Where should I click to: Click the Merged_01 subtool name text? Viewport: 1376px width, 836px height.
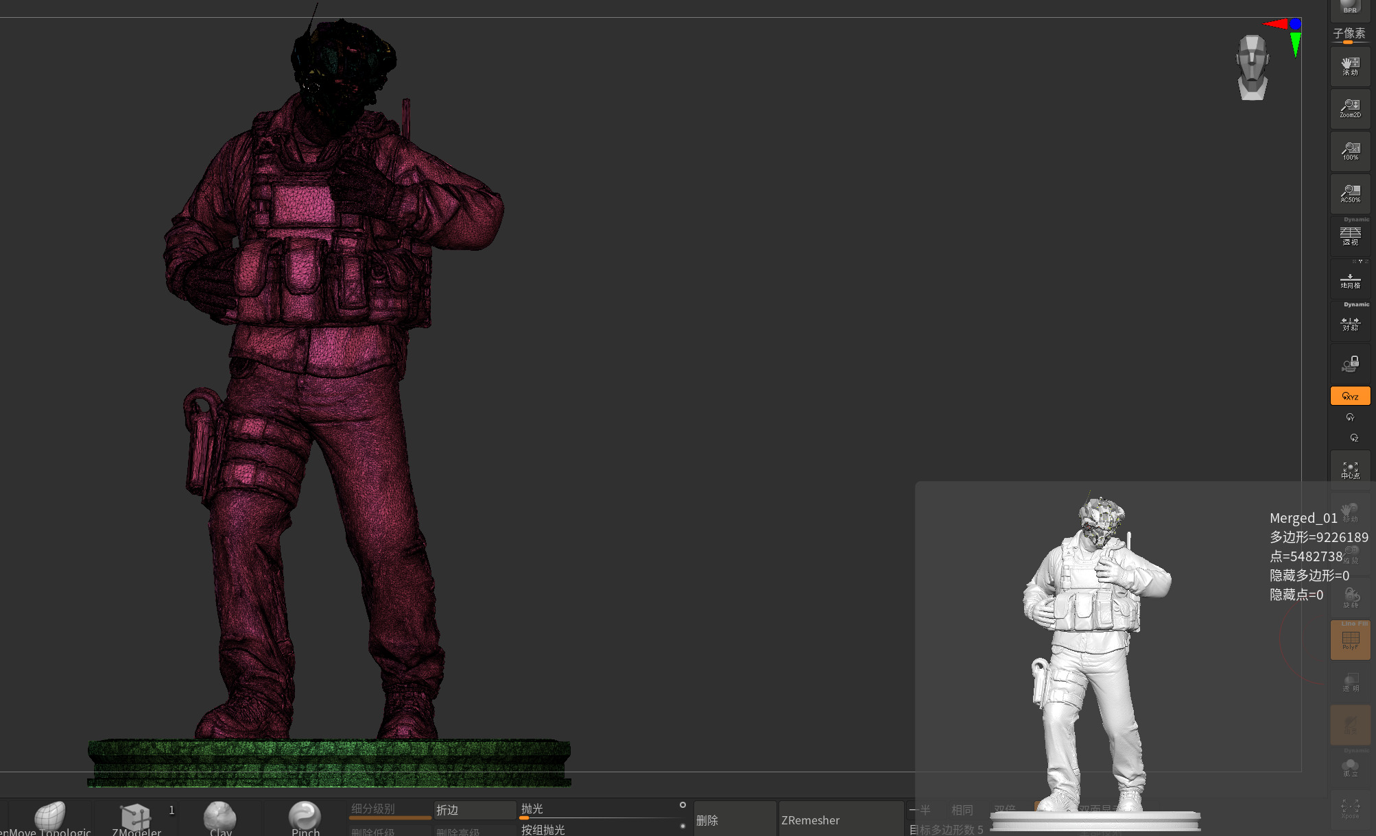click(1303, 518)
